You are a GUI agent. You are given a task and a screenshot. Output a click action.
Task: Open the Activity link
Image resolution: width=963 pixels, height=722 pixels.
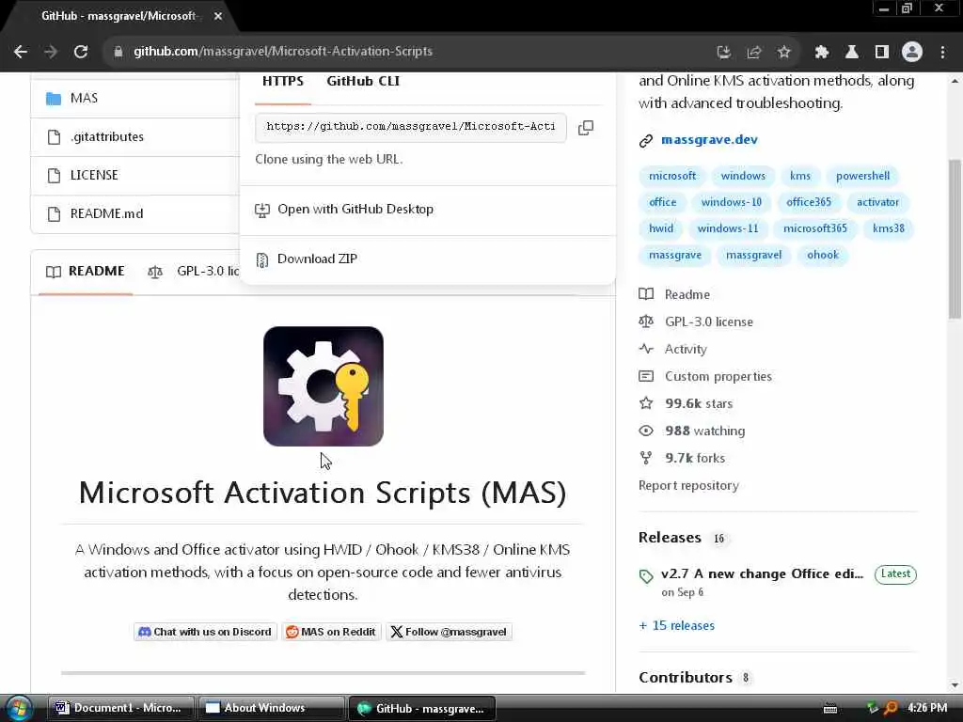(x=672, y=350)
